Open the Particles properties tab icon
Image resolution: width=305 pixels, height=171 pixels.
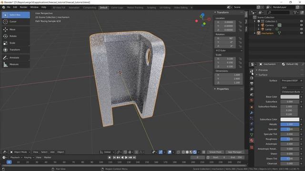[x=252, y=118]
